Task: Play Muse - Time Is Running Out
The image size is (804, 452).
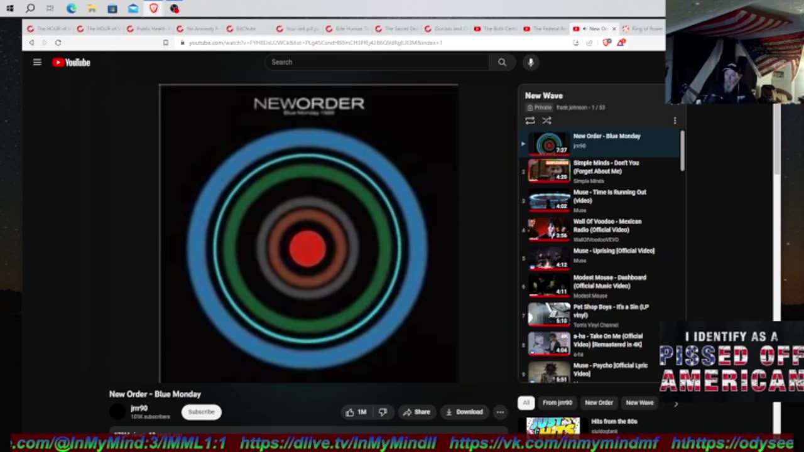Action: click(x=609, y=196)
